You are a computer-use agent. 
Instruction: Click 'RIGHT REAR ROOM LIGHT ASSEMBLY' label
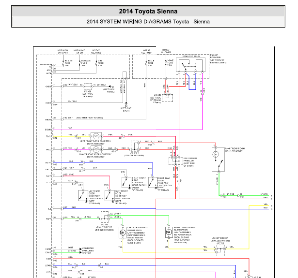(235, 149)
